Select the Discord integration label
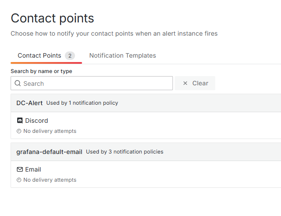281x216 pixels. 37,121
